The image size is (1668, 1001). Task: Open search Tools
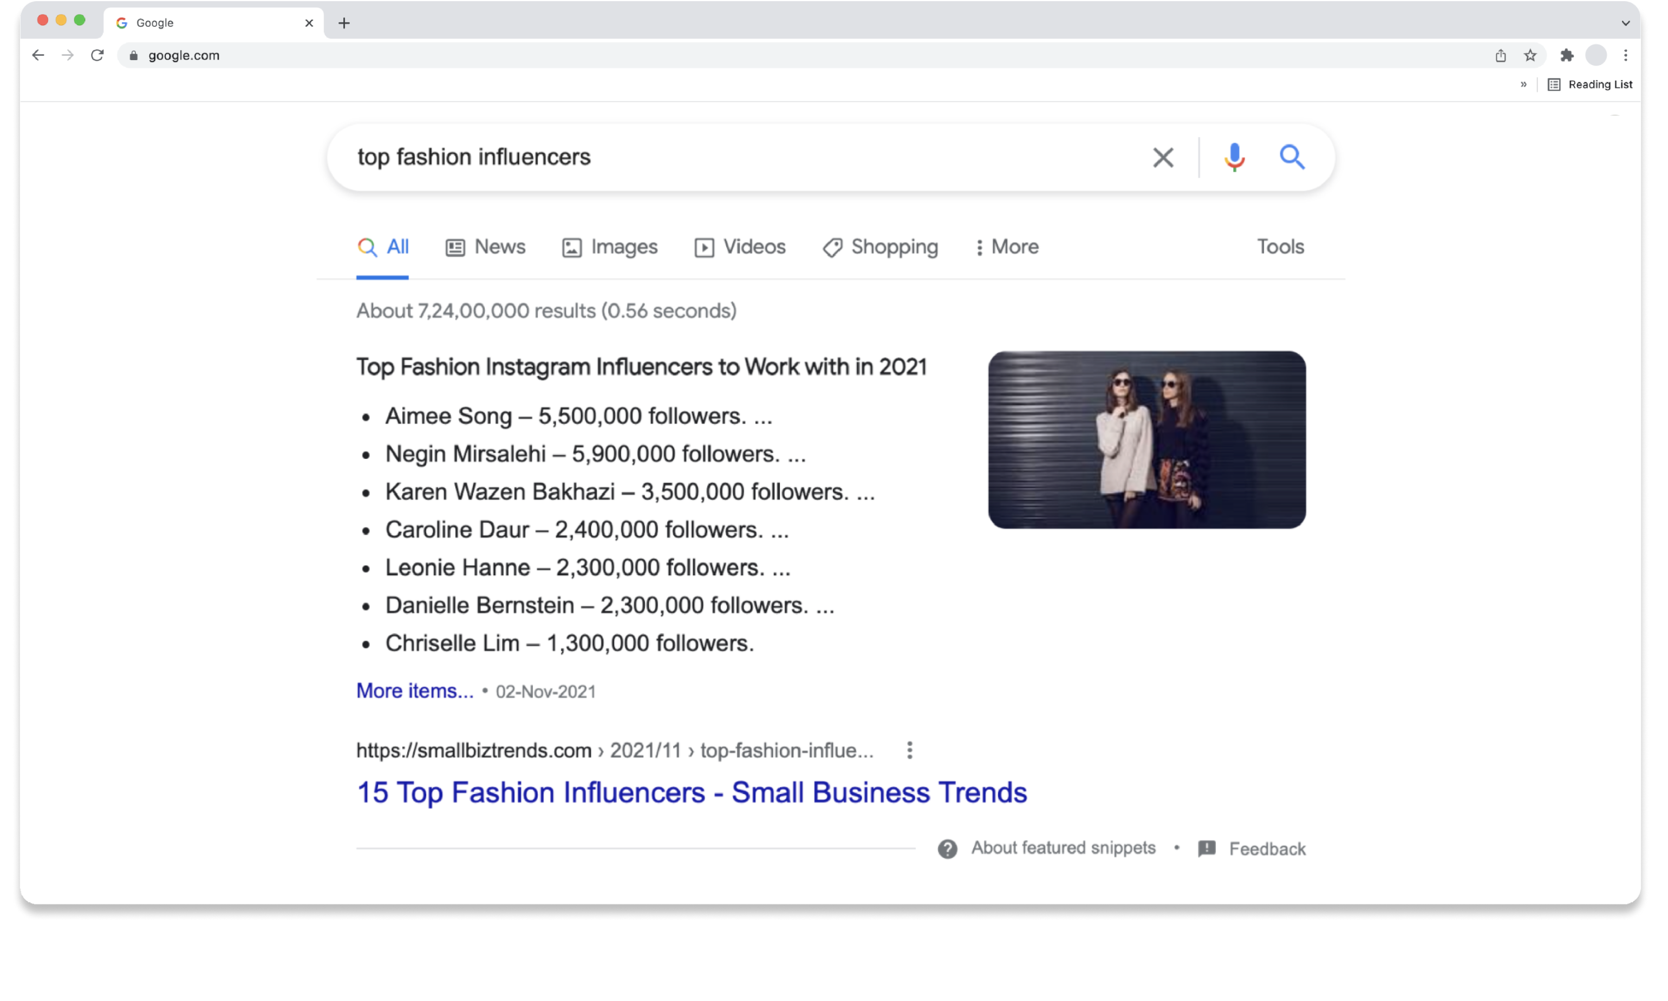click(1280, 247)
